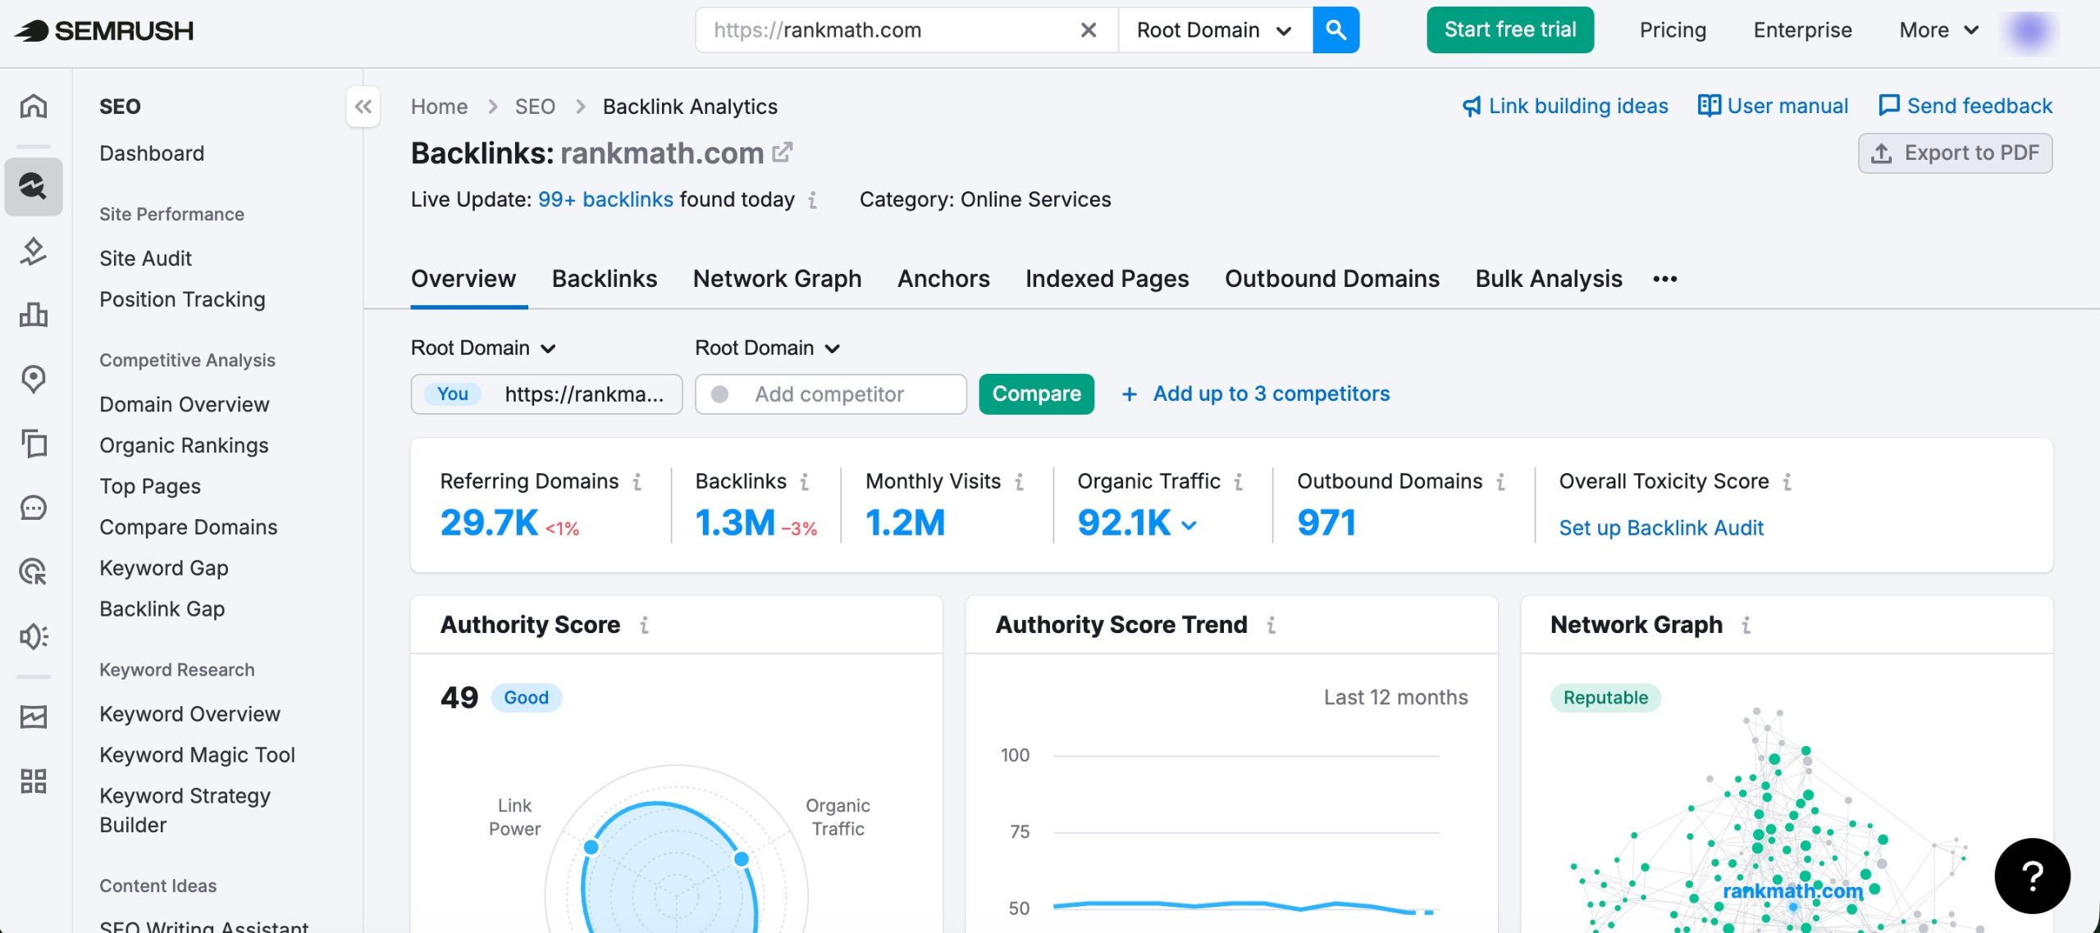The height and width of the screenshot is (933, 2100).
Task: Open Enterprise in the header
Action: (1802, 30)
